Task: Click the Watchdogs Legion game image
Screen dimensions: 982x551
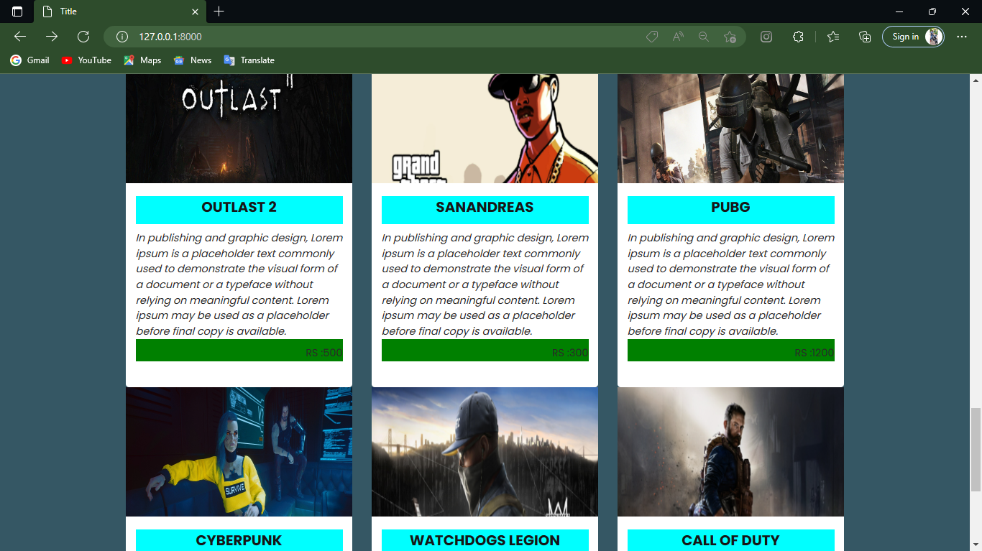Action: [x=485, y=452]
